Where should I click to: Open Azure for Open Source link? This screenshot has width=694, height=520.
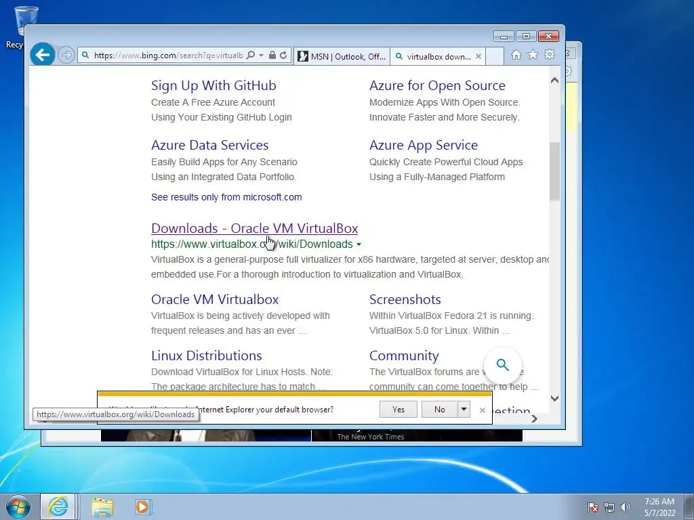click(437, 85)
